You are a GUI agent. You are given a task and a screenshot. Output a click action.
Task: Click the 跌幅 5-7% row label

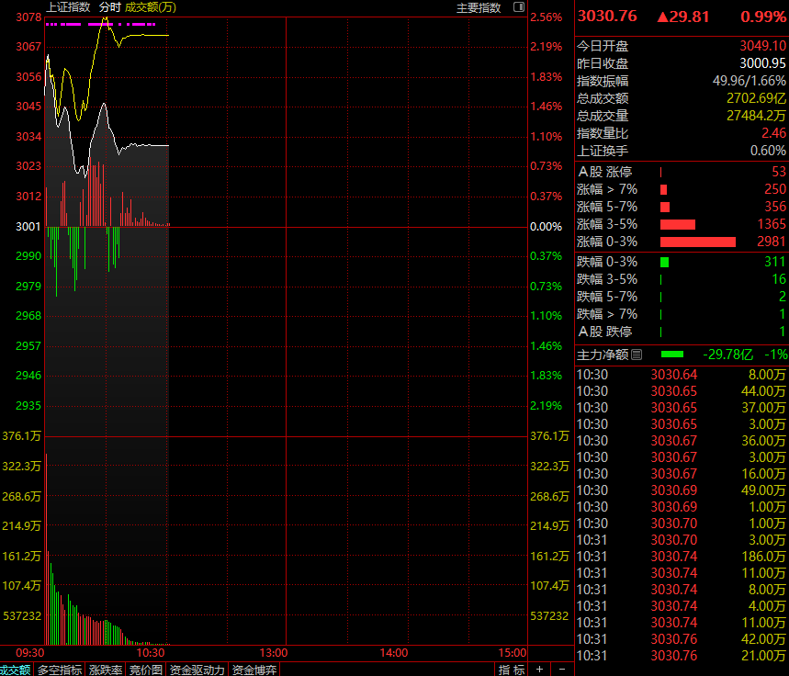(x=607, y=297)
